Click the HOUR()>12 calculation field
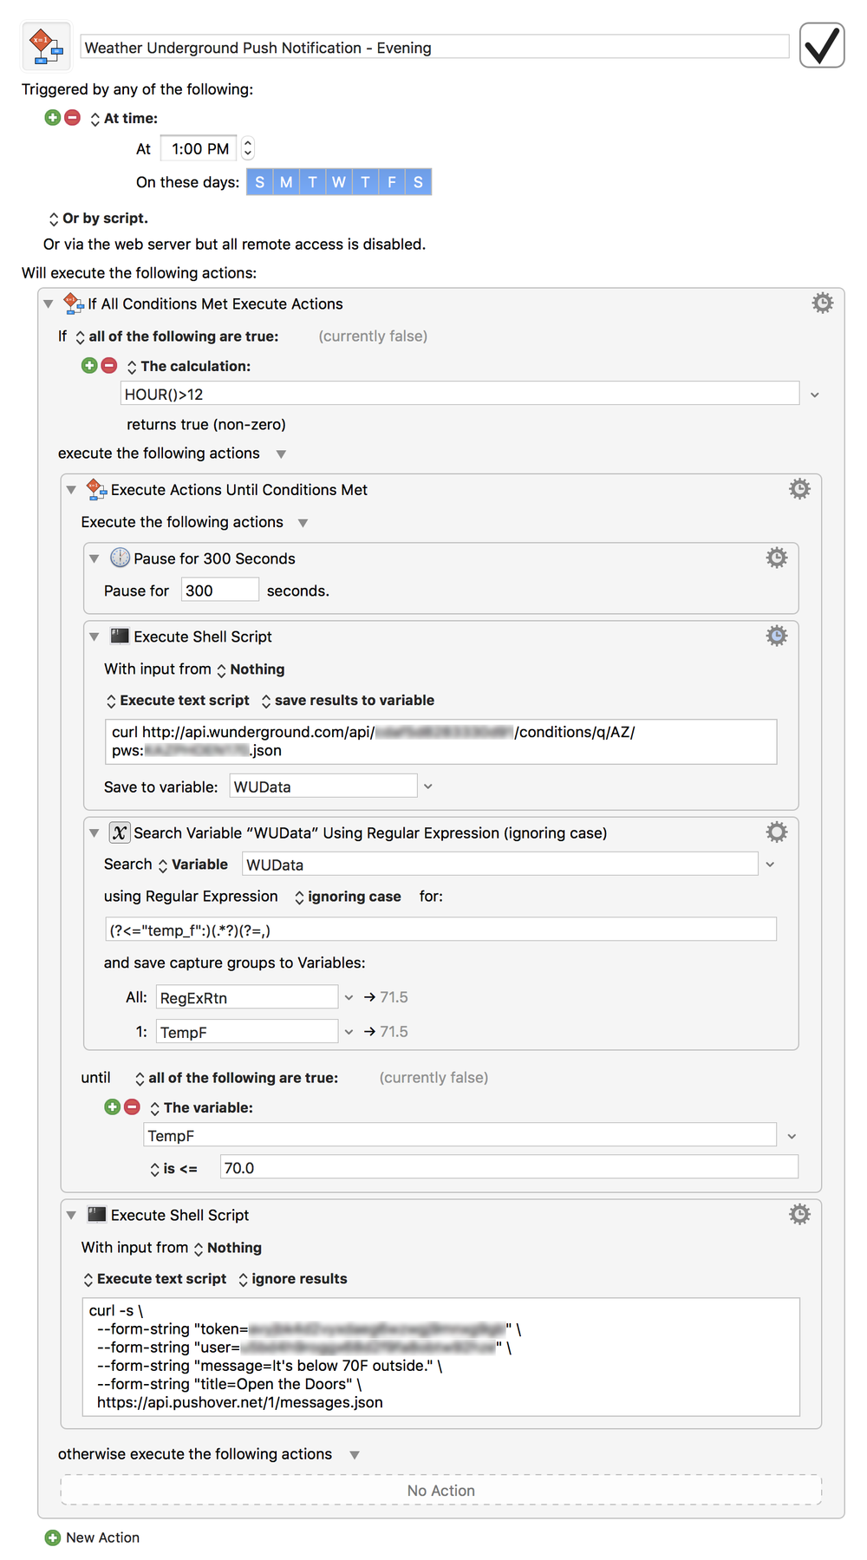This screenshot has height=1560, width=867. point(460,394)
